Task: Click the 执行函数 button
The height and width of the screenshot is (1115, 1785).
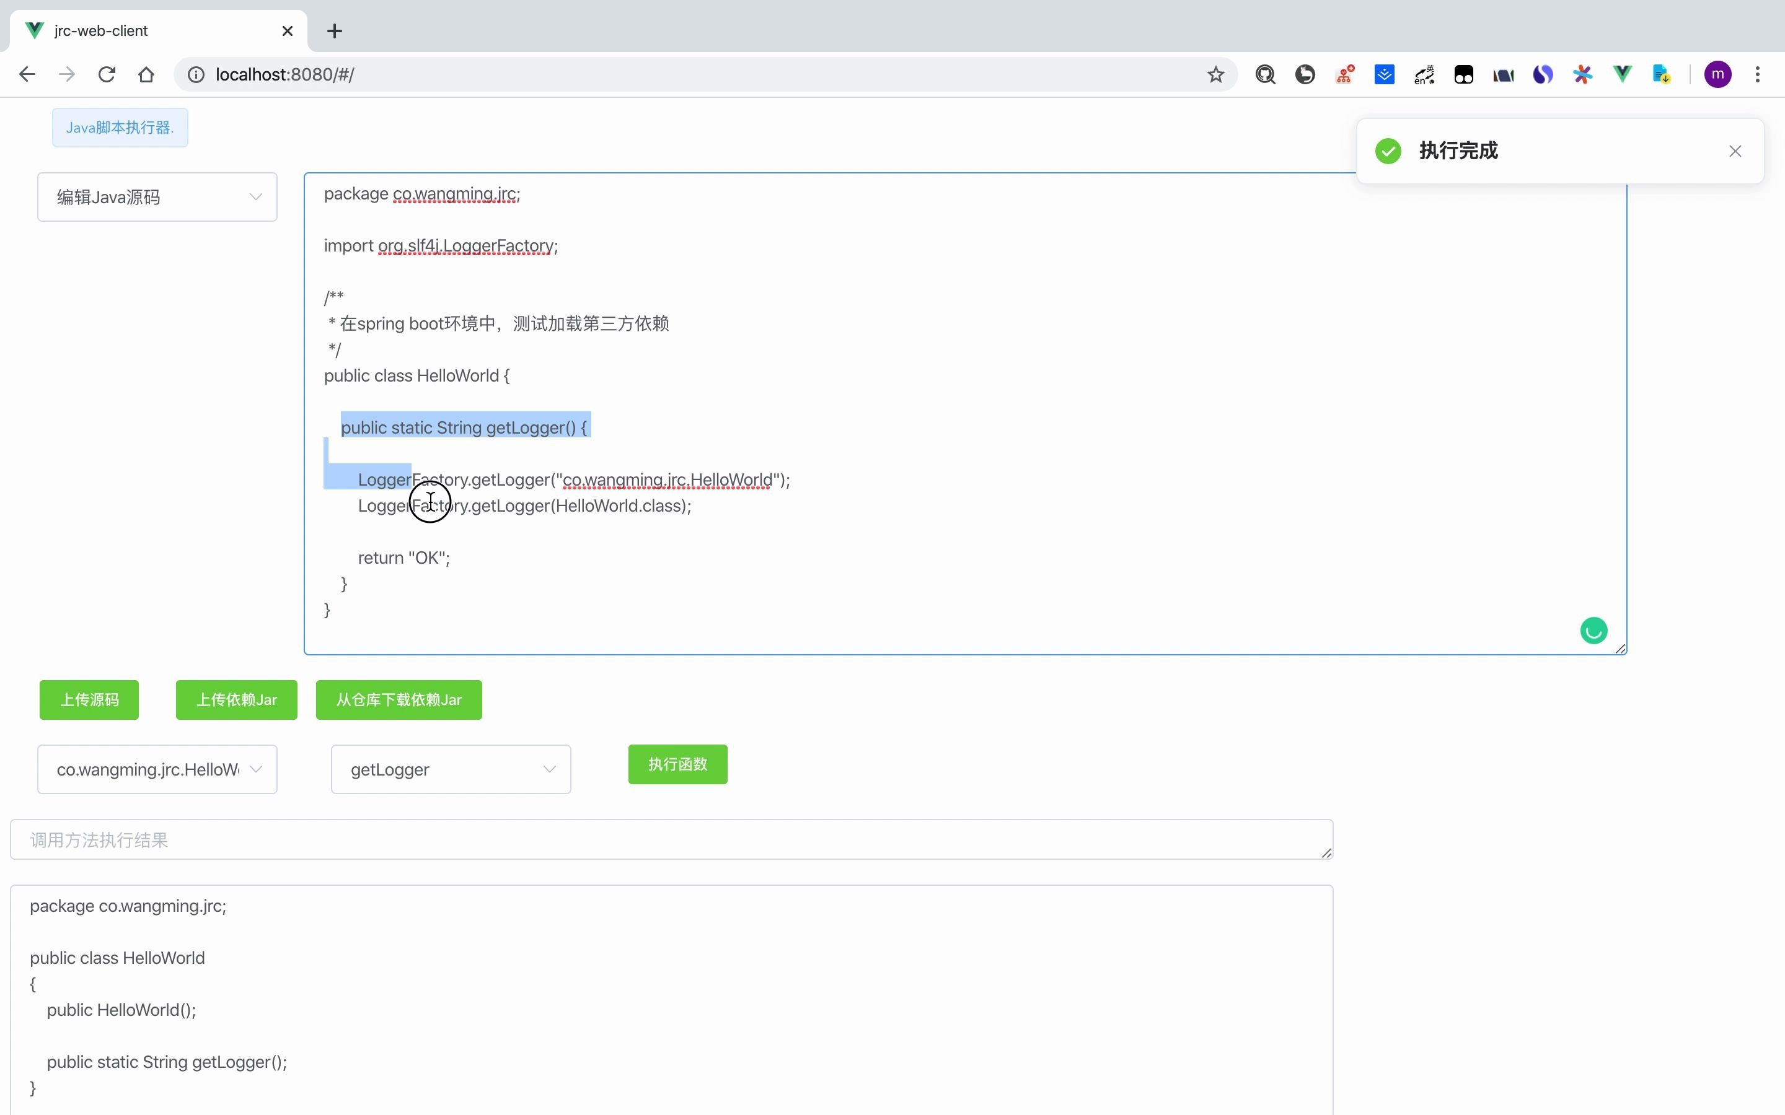Action: coord(678,764)
